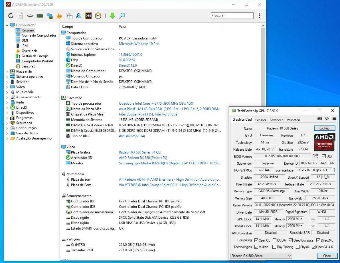Toggle the CUDA checkbox
The image size is (340, 263).
pos(274,240)
